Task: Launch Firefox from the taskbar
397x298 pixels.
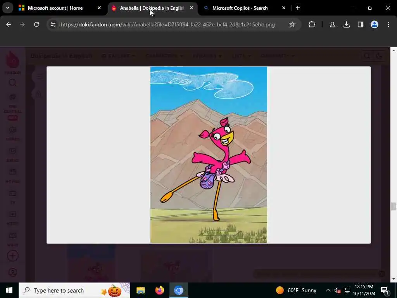Action: click(x=159, y=290)
